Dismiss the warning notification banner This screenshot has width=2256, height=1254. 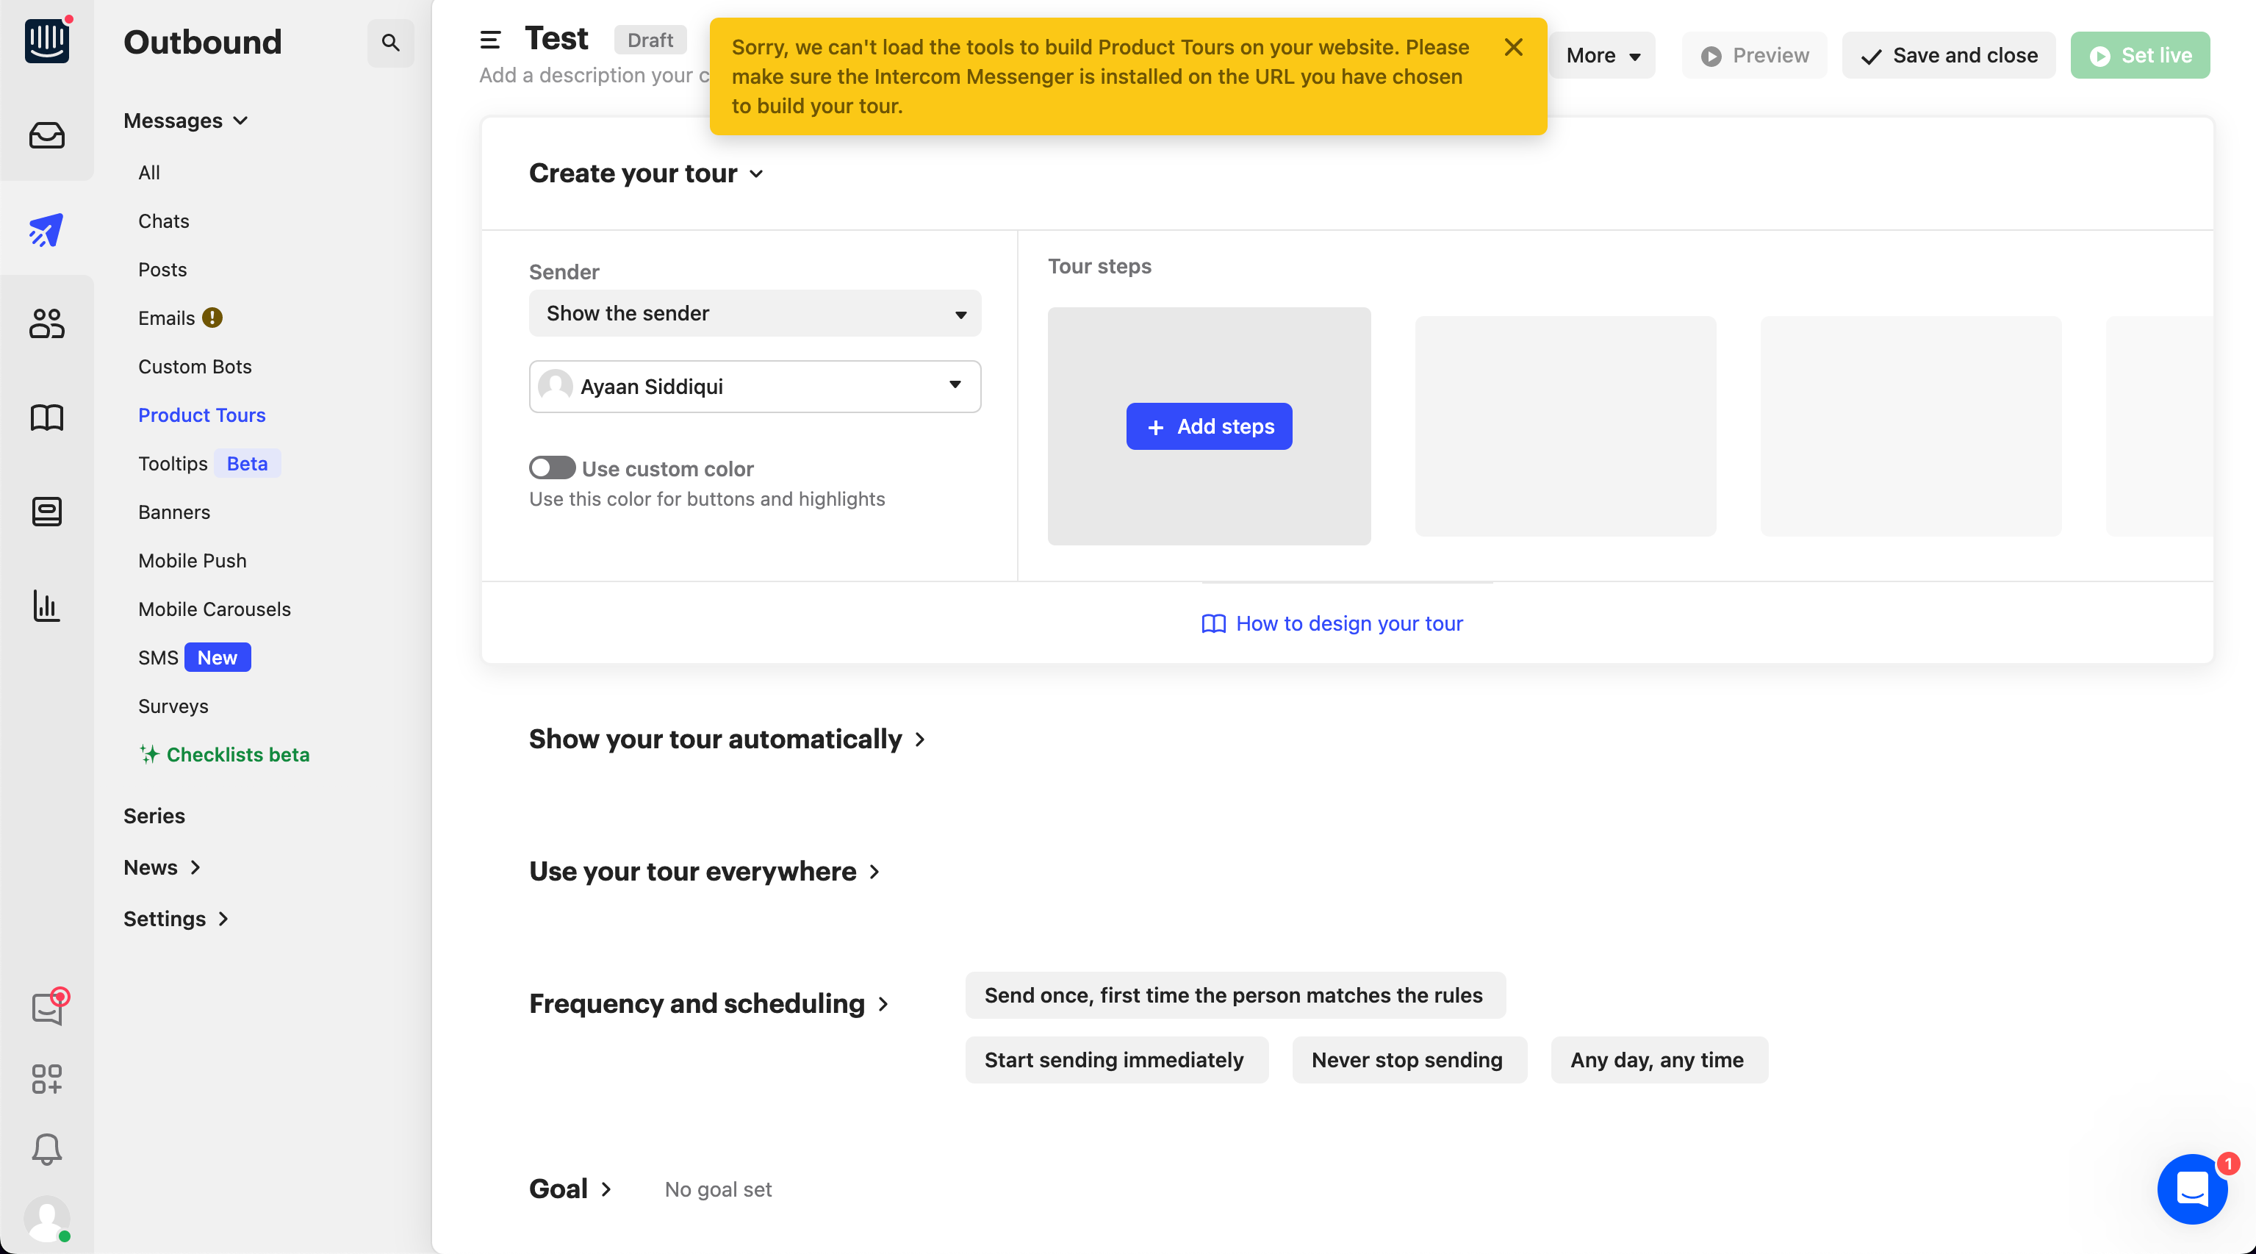pos(1512,46)
